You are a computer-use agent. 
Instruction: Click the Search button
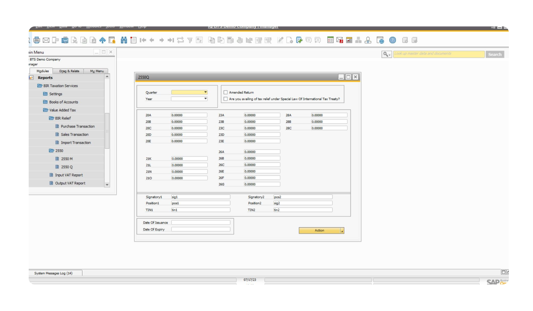click(494, 54)
